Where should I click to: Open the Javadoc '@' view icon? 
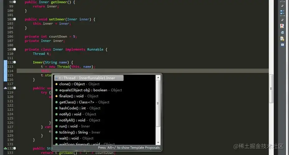(x=282, y=32)
